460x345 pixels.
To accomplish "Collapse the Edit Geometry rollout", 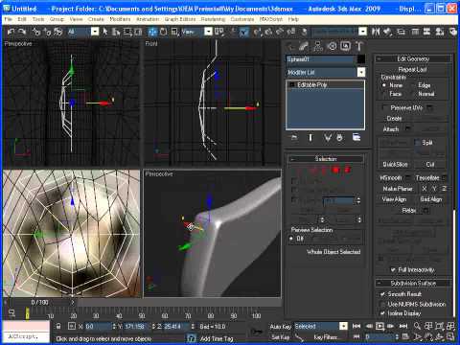I will (x=414, y=58).
